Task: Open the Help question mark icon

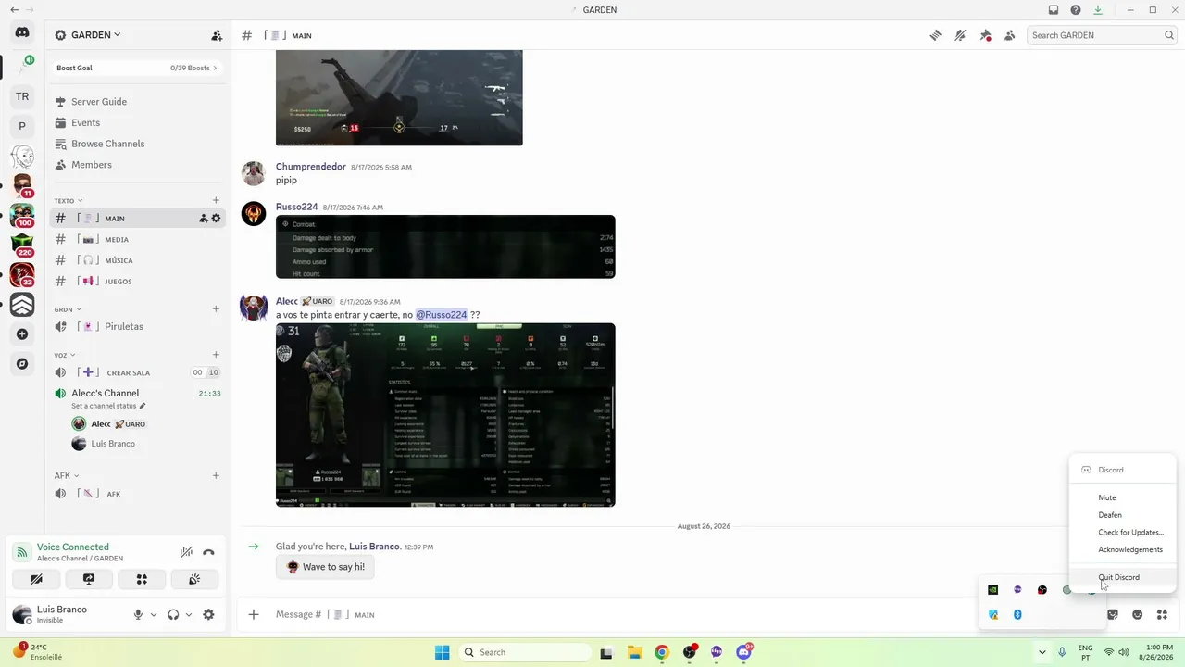Action: coord(1076,10)
